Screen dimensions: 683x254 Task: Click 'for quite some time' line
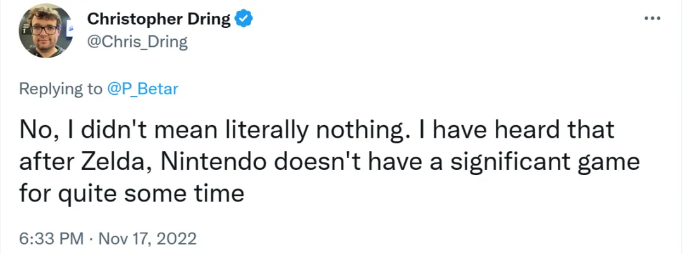(132, 193)
